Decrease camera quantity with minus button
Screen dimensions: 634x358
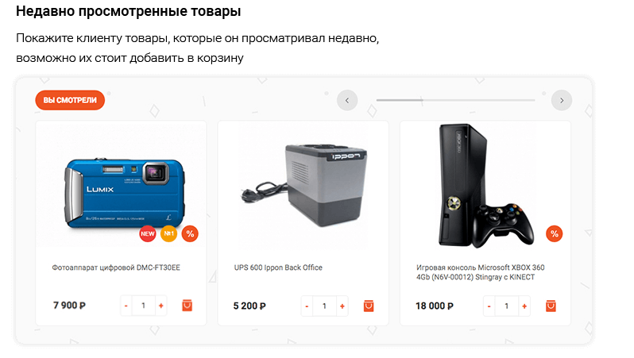click(x=126, y=306)
